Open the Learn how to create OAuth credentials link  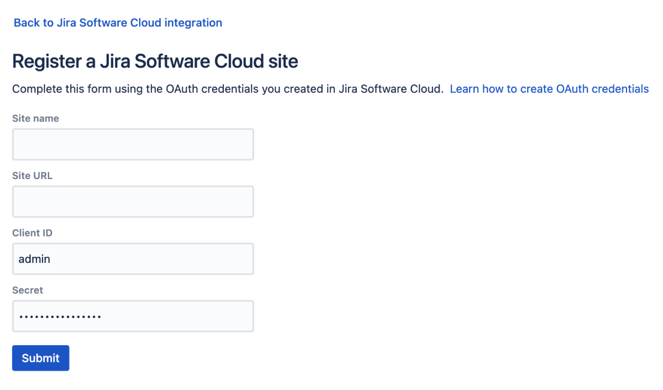(x=549, y=89)
